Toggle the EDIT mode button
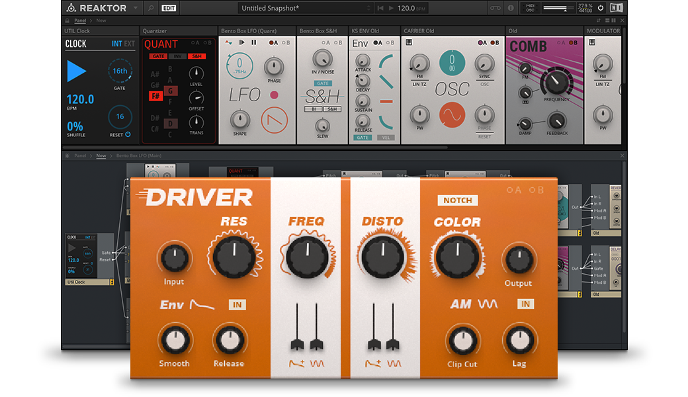Viewport: 688px width, 397px height. (169, 8)
